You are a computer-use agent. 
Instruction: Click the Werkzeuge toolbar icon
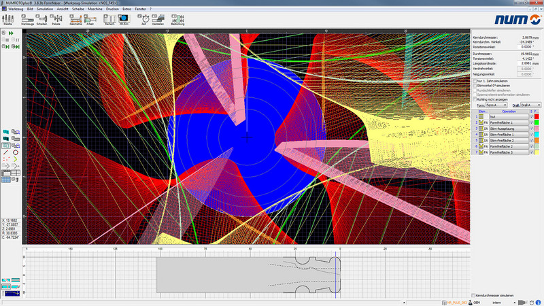tap(28, 20)
